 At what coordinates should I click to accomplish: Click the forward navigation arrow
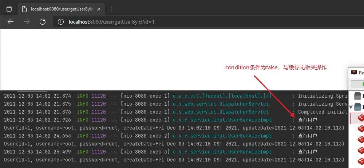[x=27, y=22]
